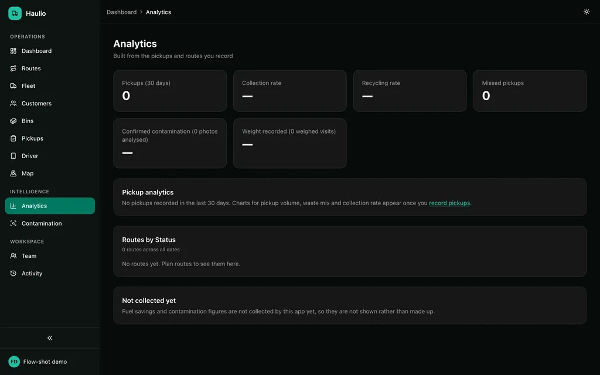Click the Analytics bar chart icon

(x=13, y=206)
